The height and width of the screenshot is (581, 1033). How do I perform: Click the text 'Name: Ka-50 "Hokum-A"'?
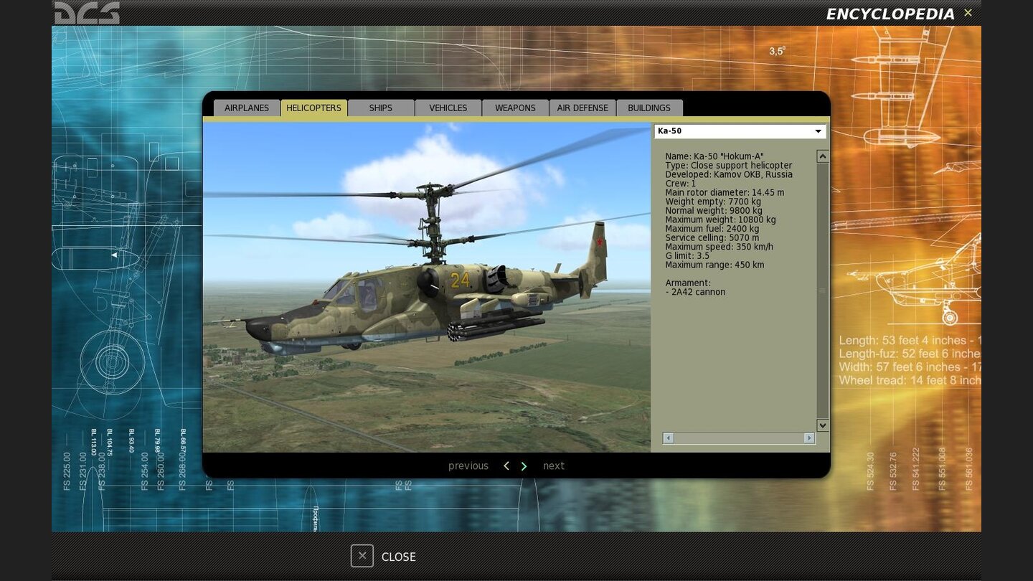point(714,156)
